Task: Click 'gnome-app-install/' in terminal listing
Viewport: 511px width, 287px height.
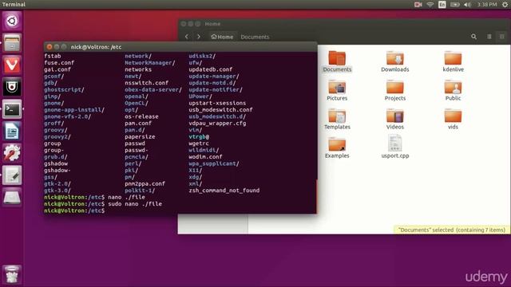Action: coord(74,110)
